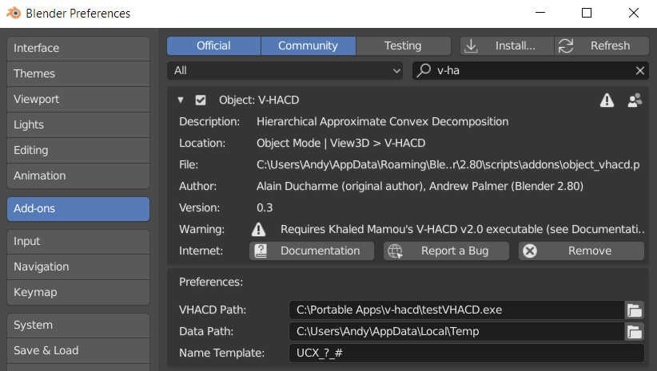Click the Object Mode | View3D > V-HACD location text
Viewport: 657px width, 371px height.
point(340,143)
